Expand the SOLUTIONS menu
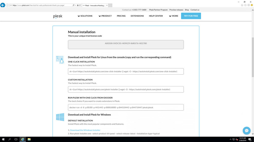Viewport: 254px width, 142px height. click(x=85, y=16)
